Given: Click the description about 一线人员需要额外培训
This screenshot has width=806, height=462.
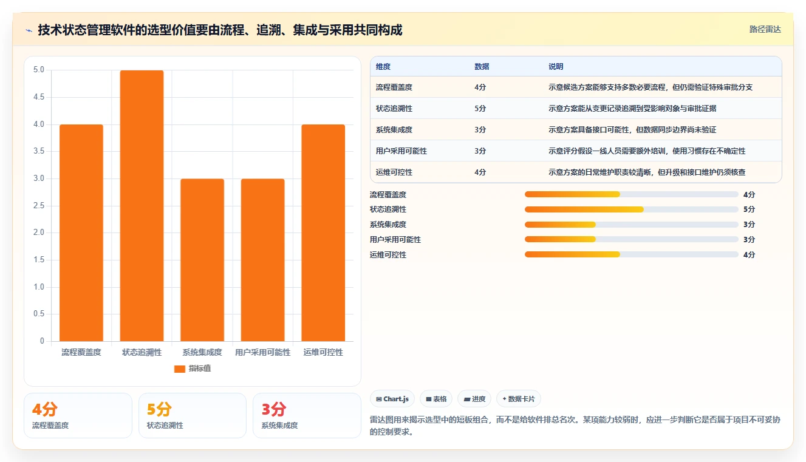Looking at the screenshot, I should [x=647, y=151].
